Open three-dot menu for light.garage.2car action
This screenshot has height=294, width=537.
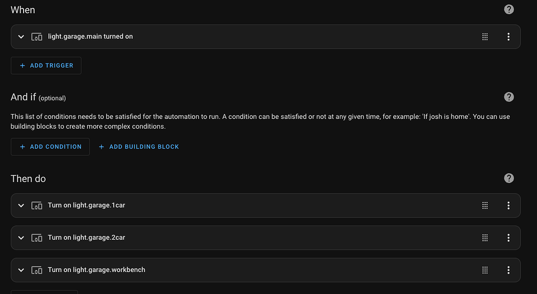pos(508,238)
